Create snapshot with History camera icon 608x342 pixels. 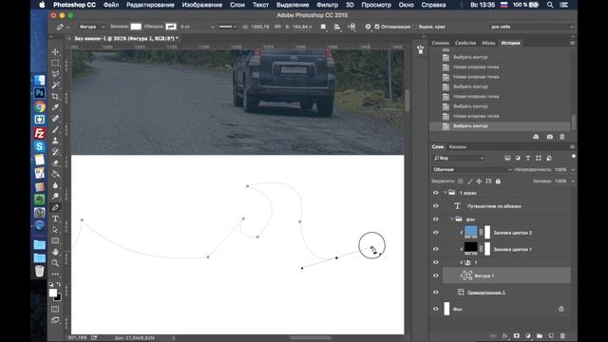tap(549, 137)
